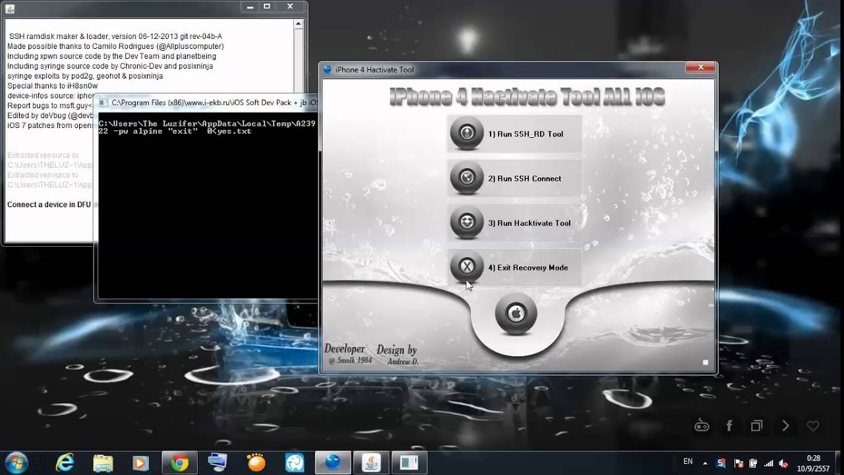This screenshot has height=475, width=844.
Task: Click the Run Hacktivate Tool round icon
Action: (467, 223)
